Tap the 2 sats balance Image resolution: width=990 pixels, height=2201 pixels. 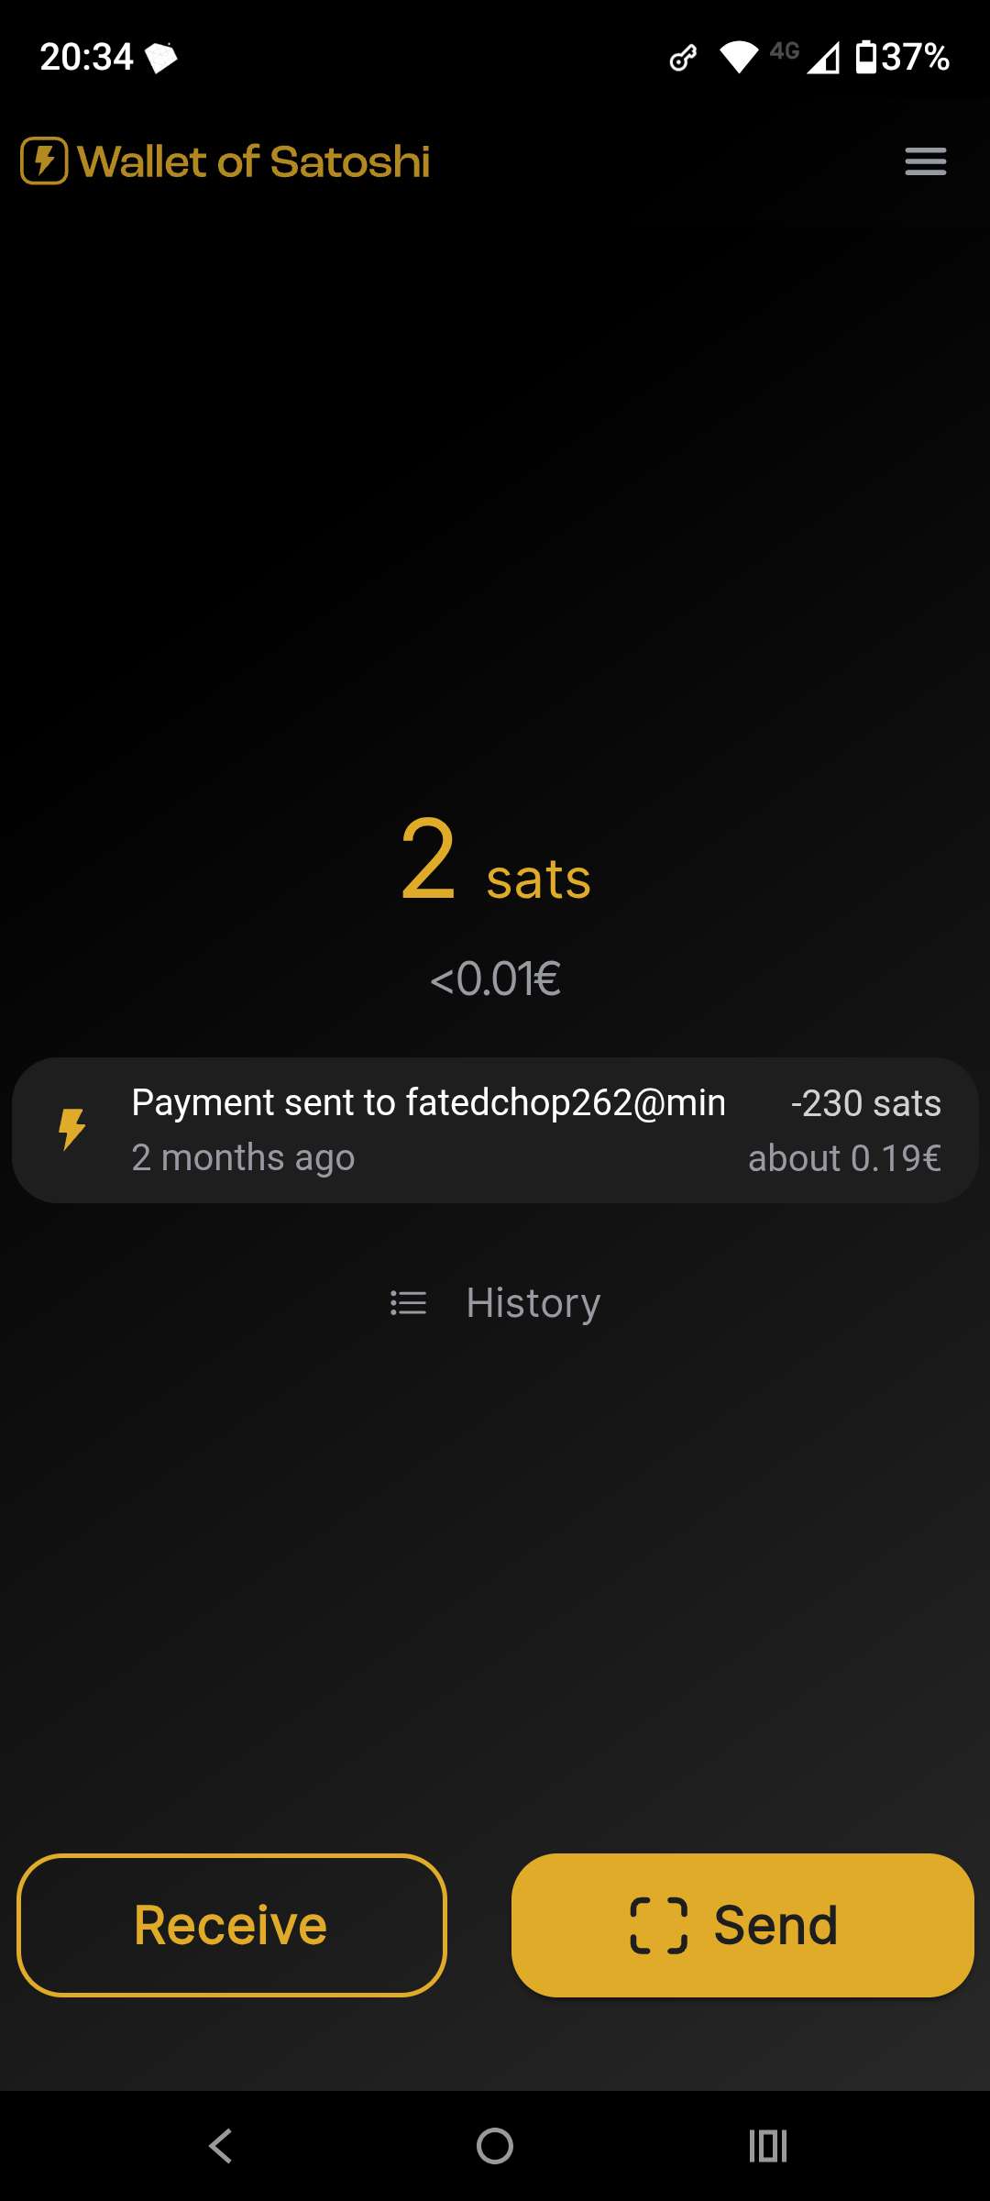pyautogui.click(x=495, y=862)
